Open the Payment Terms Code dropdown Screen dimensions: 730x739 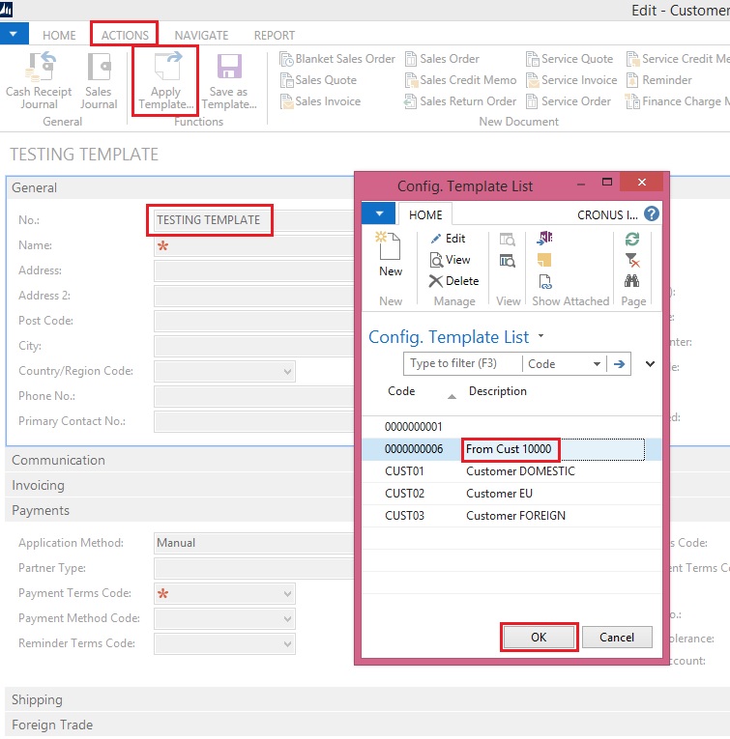click(287, 593)
